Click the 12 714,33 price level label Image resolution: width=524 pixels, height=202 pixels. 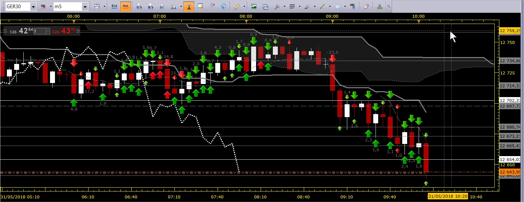[x=510, y=86]
